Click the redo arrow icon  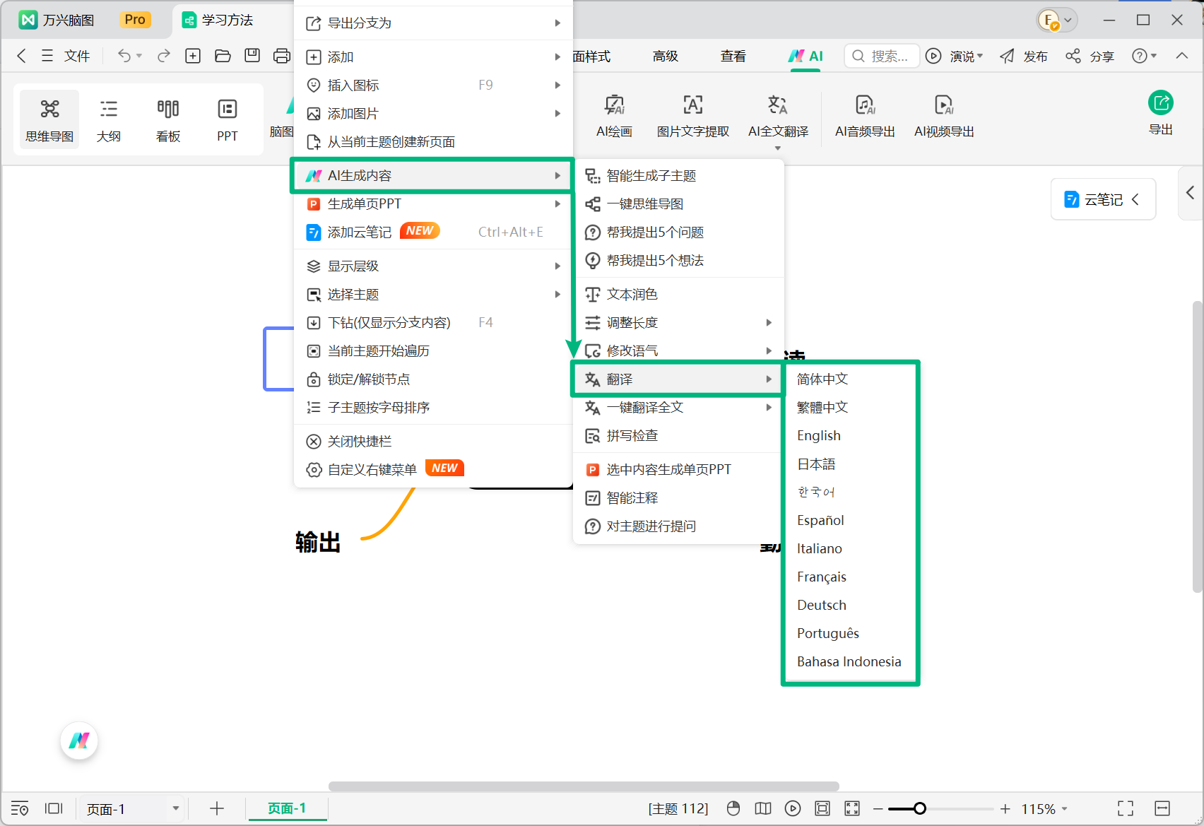pyautogui.click(x=164, y=56)
